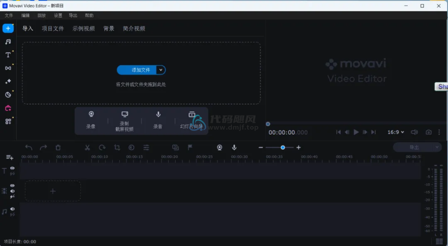Start screen capture via 录制截屏视频

(124, 121)
